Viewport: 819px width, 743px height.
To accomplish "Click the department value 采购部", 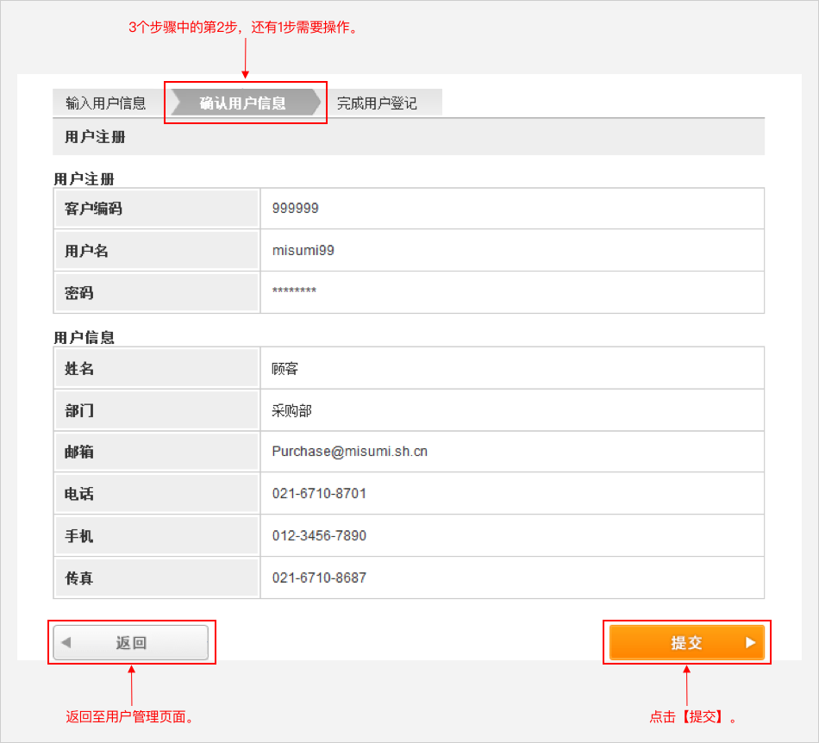I will coord(291,411).
